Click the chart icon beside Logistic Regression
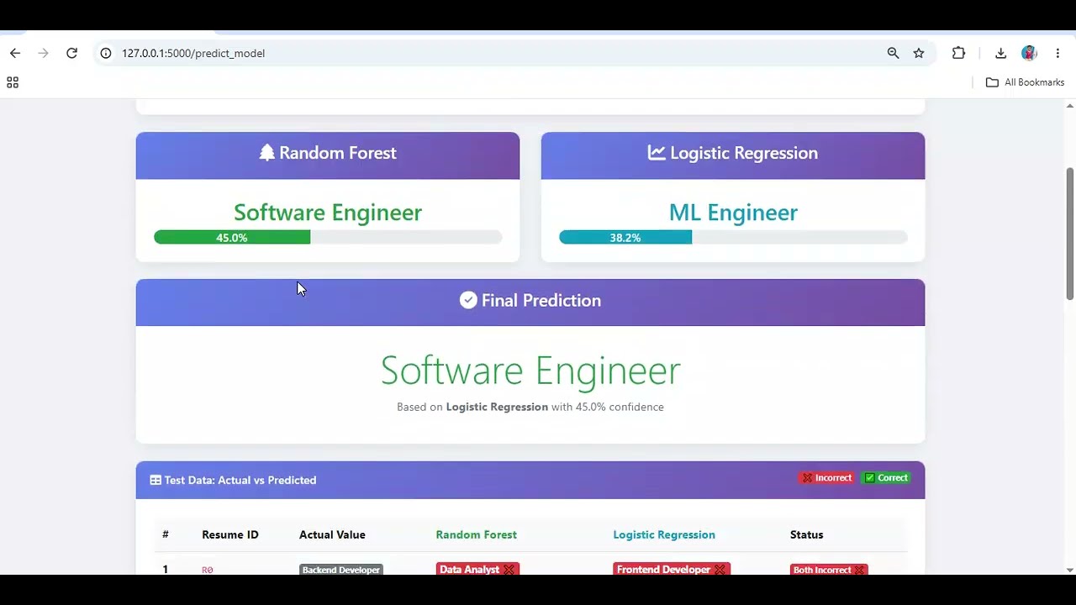1076x605 pixels. click(x=657, y=152)
